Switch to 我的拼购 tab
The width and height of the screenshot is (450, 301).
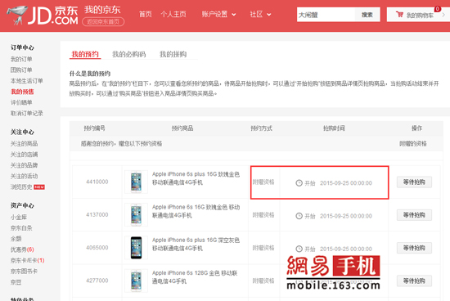point(173,54)
